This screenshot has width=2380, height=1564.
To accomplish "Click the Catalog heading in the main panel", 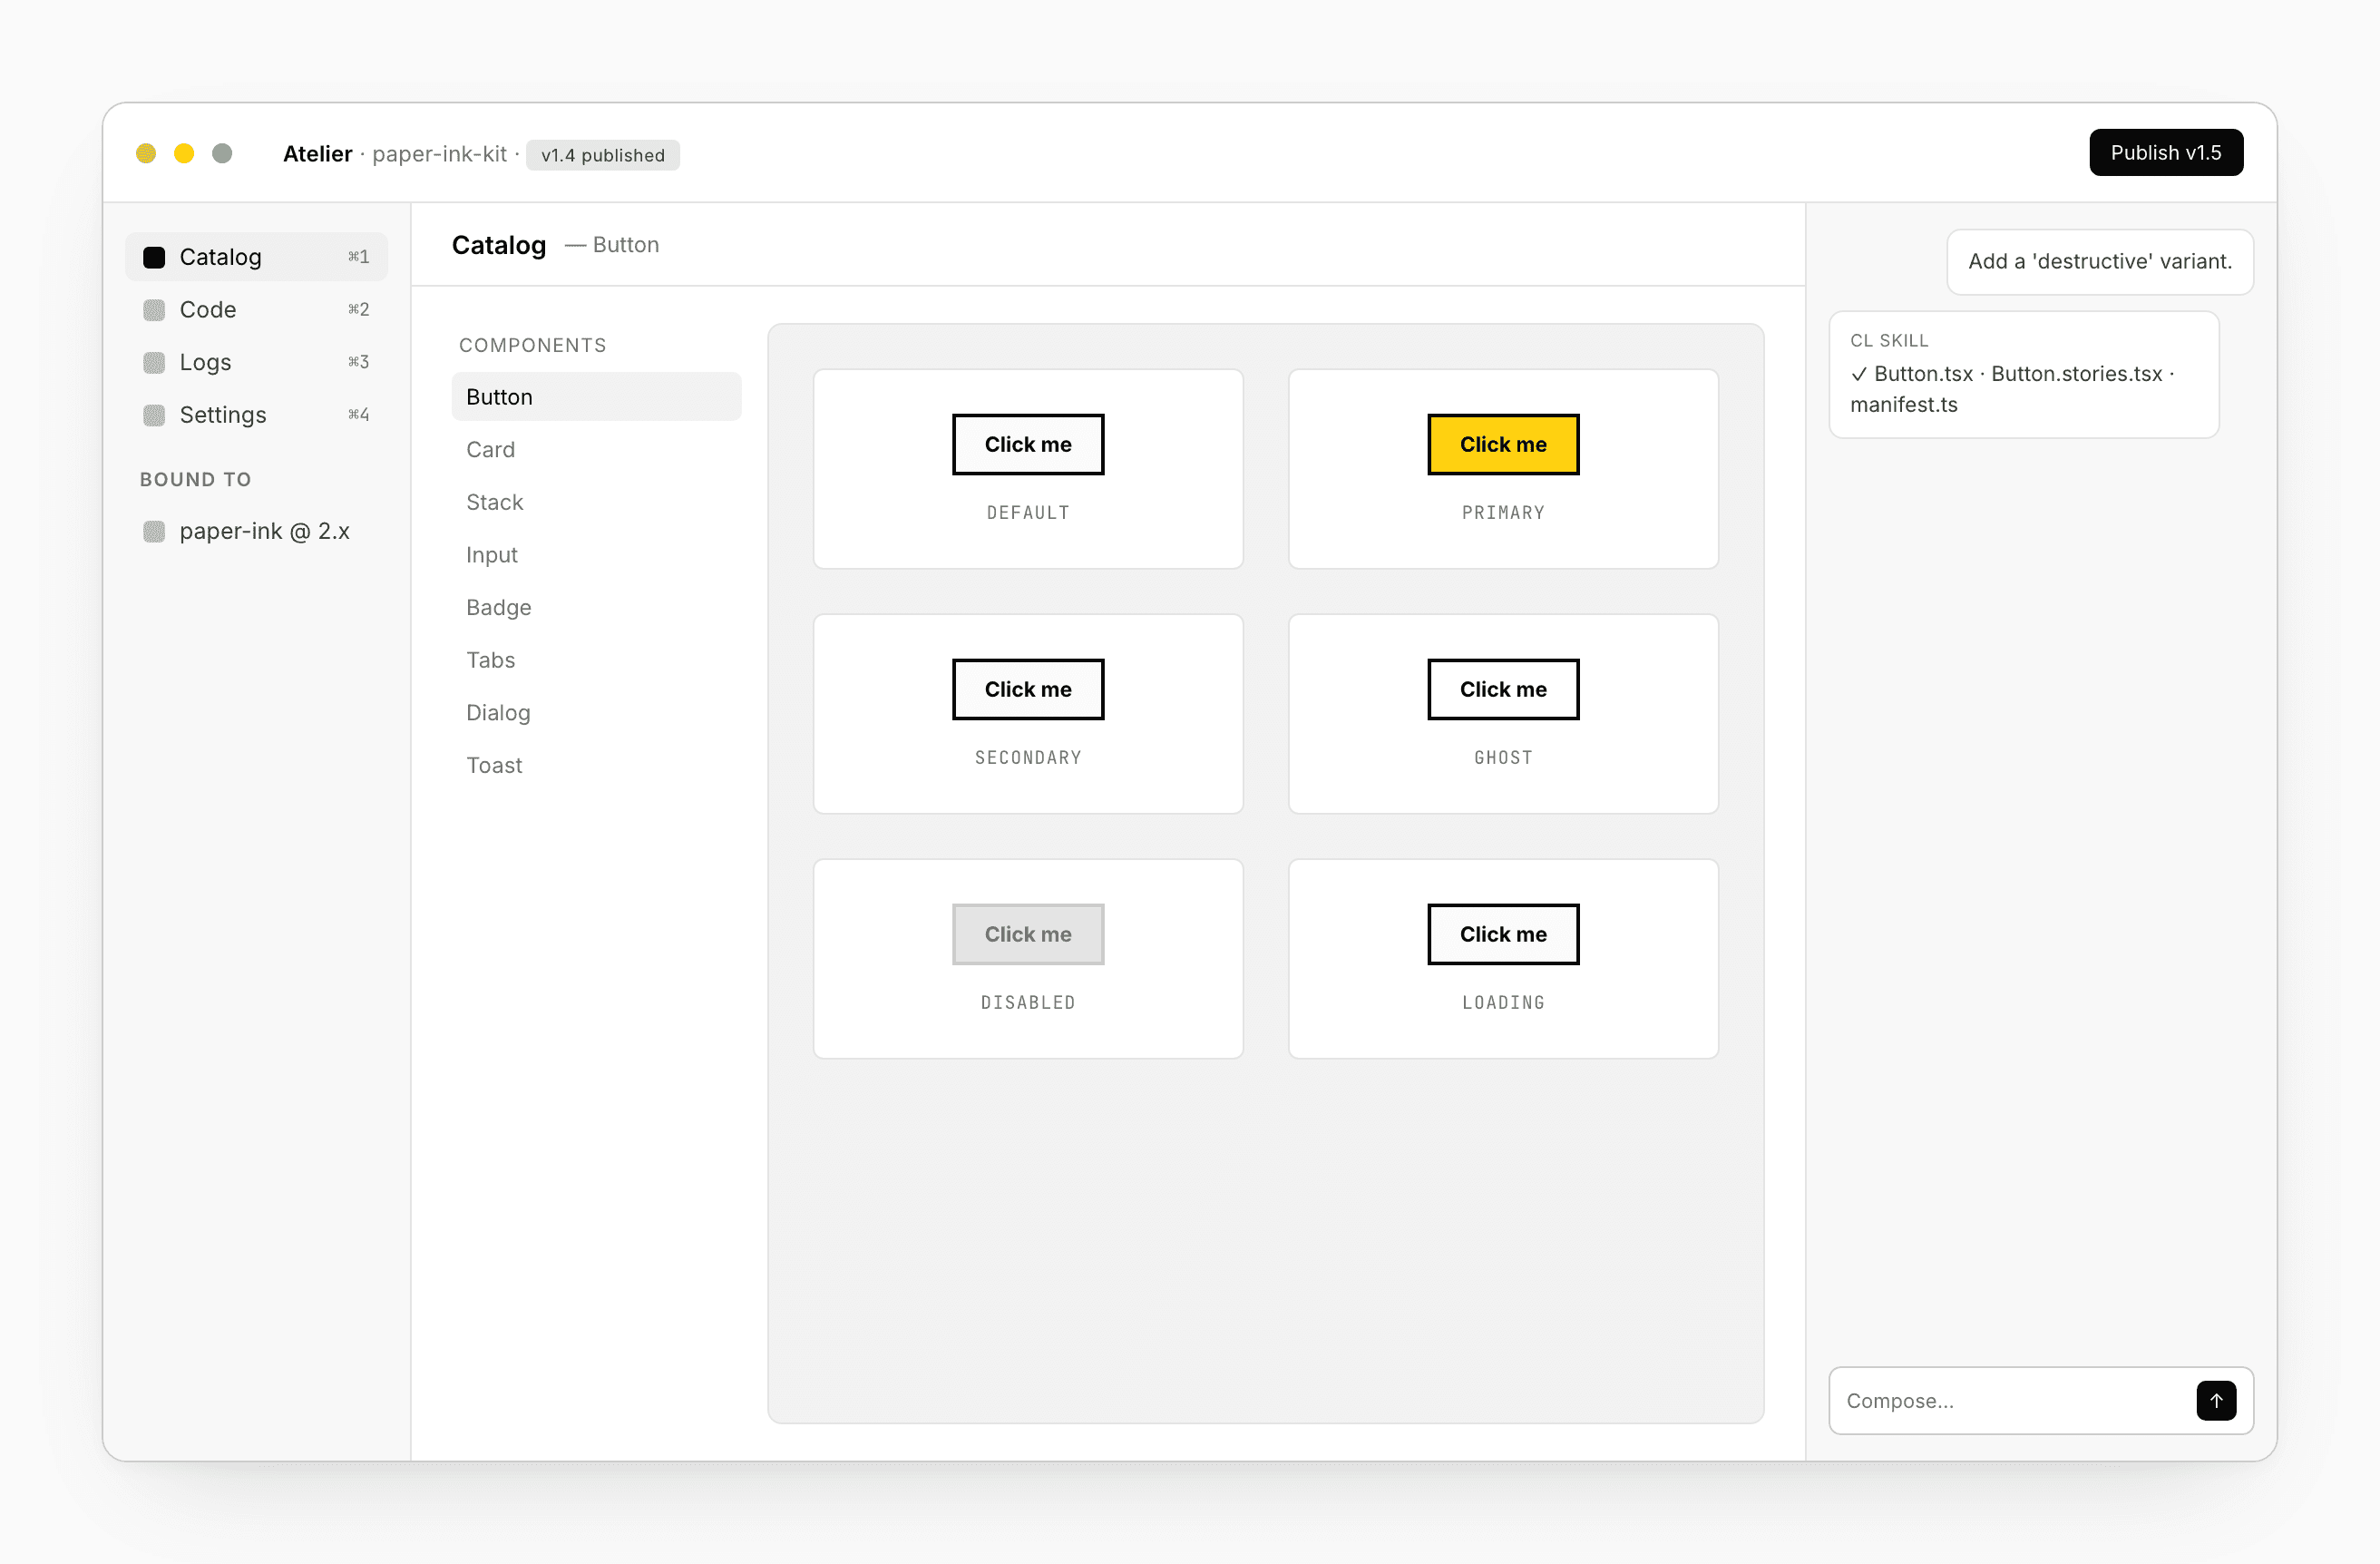I will click(498, 245).
